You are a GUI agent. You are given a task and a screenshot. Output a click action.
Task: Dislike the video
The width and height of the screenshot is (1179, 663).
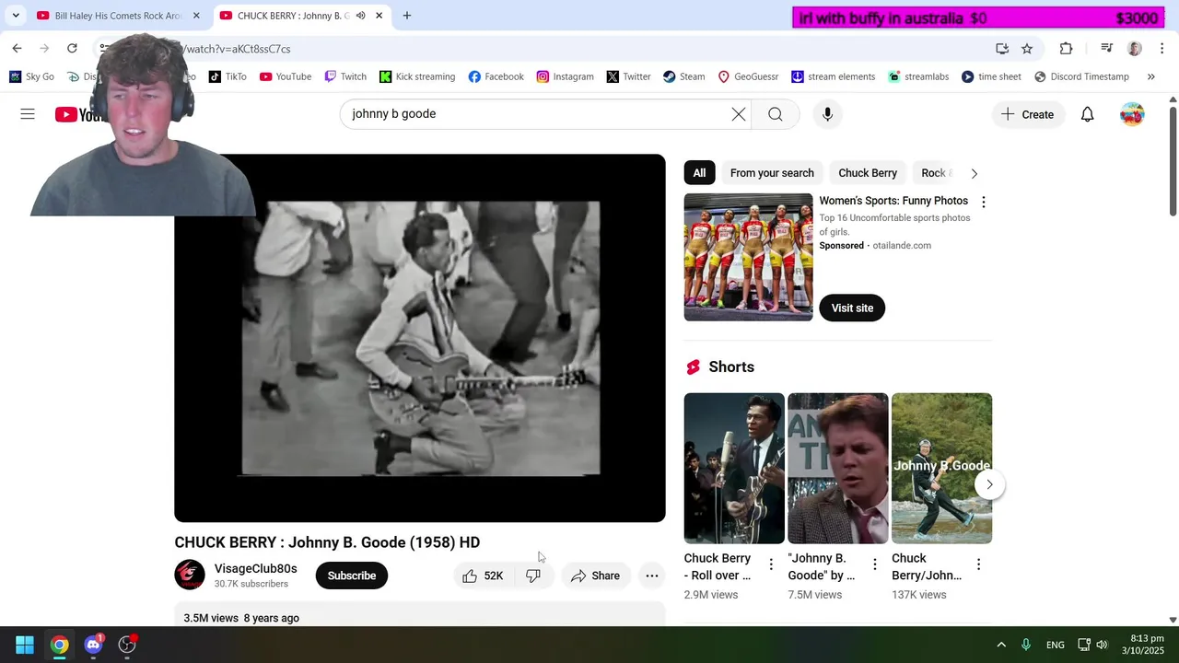click(x=532, y=576)
